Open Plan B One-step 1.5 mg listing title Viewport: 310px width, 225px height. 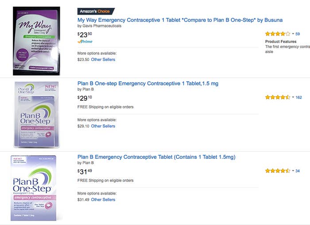(x=148, y=84)
